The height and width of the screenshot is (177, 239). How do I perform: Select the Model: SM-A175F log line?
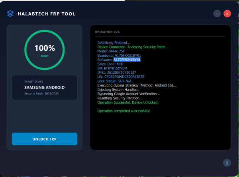(x=111, y=51)
